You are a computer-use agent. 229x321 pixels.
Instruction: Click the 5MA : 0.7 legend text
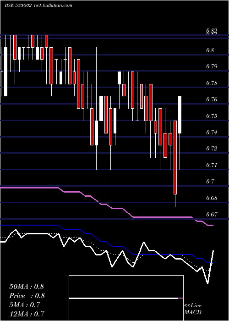click(x=25, y=305)
